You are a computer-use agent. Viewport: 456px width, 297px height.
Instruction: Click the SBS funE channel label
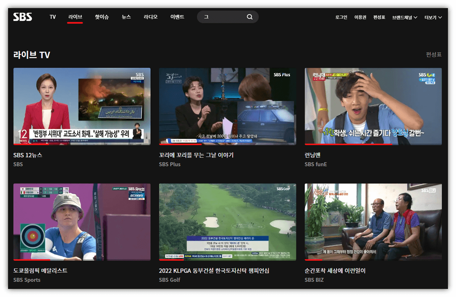[x=316, y=164]
